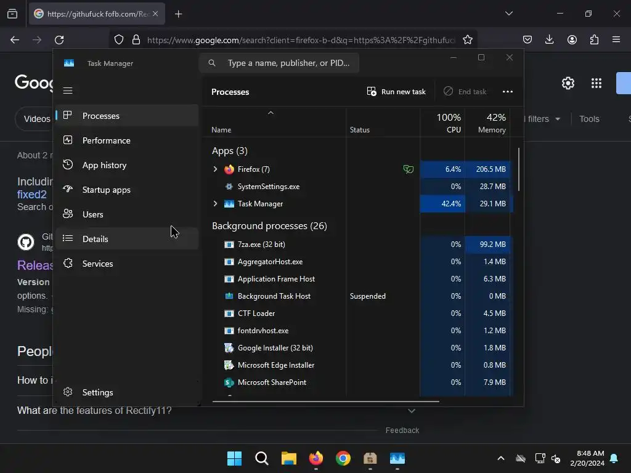This screenshot has height=473, width=631.
Task: Expand the Task Manager process group
Action: 215,204
